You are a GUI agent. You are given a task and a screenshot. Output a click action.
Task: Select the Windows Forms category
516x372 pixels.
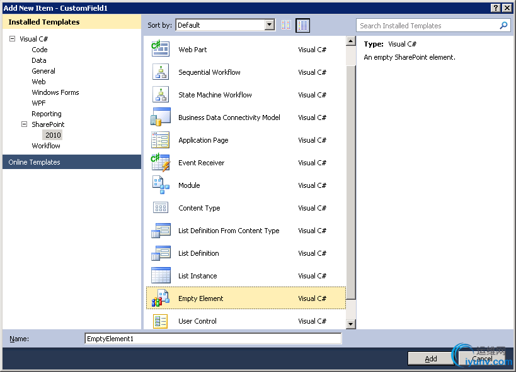(x=55, y=92)
